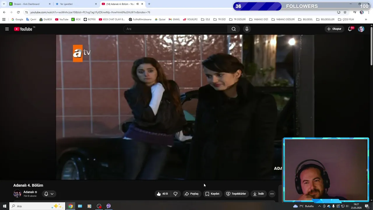Mute the audio indicator on YouTube tab
This screenshot has width=373, height=210.
[137, 4]
